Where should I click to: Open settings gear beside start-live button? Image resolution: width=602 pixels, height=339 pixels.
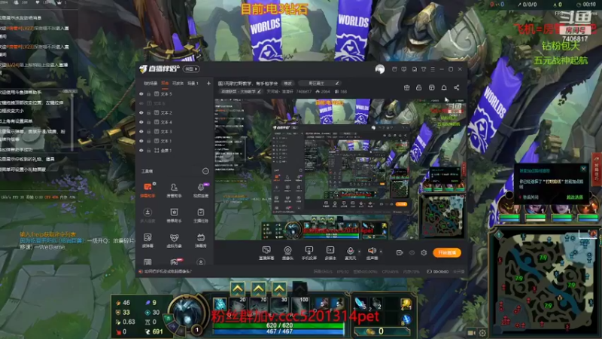(x=424, y=252)
